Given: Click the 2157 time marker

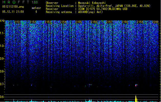Looking at the screenshot, I should (109, 22).
